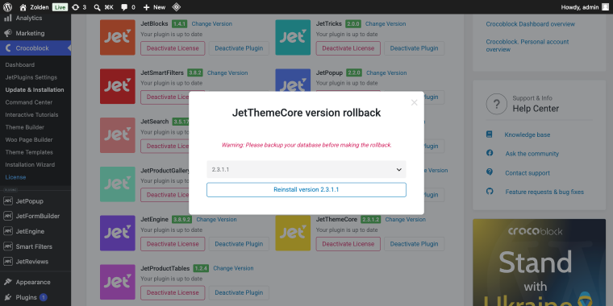Open Crocoblock Personal account overview link
The width and height of the screenshot is (613, 306).
click(x=528, y=46)
